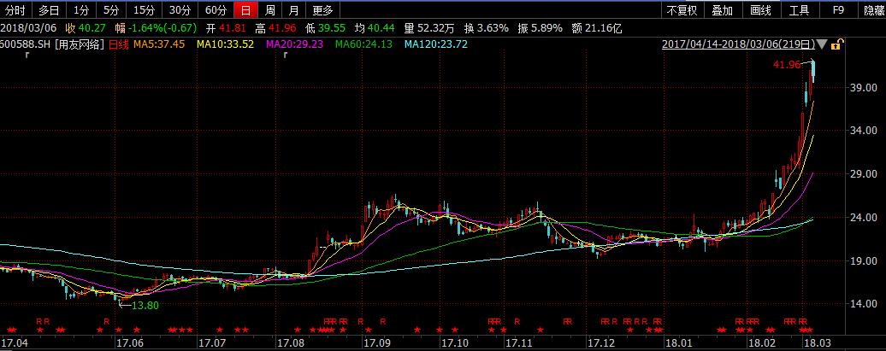Open the 画线 drawing tools
The height and width of the screenshot is (351, 886).
point(760,10)
